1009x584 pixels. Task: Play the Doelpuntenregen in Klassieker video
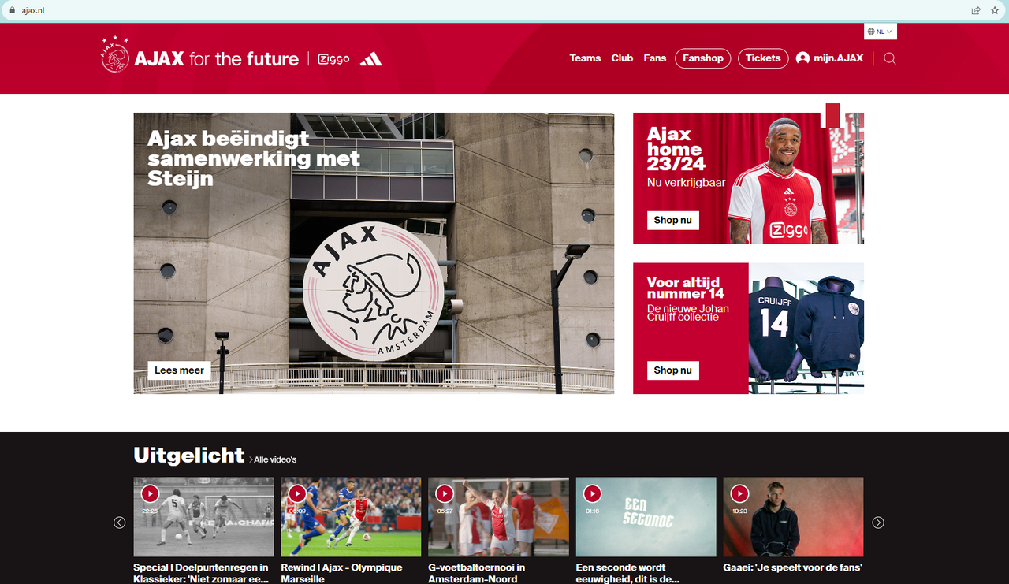tap(151, 493)
